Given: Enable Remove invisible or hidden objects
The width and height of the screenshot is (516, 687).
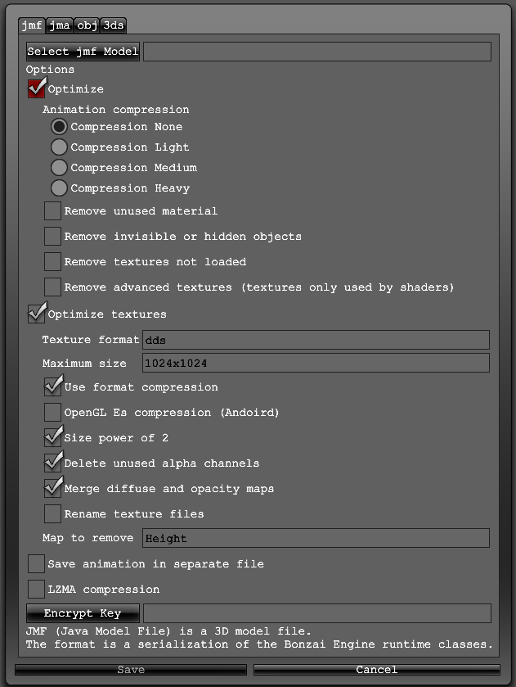Looking at the screenshot, I should coord(52,237).
